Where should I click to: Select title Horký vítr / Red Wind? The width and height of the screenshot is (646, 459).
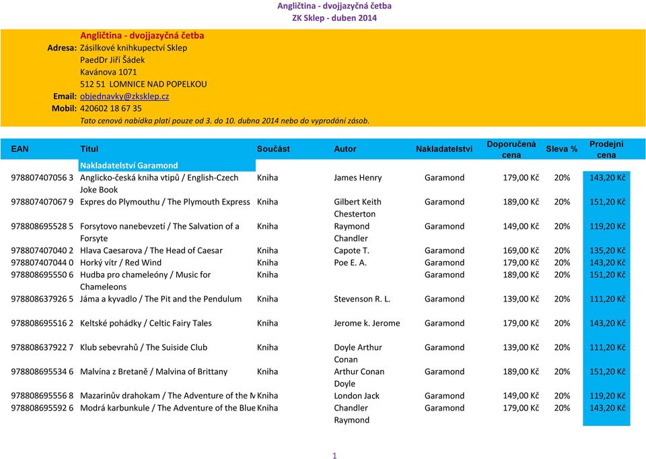120,262
